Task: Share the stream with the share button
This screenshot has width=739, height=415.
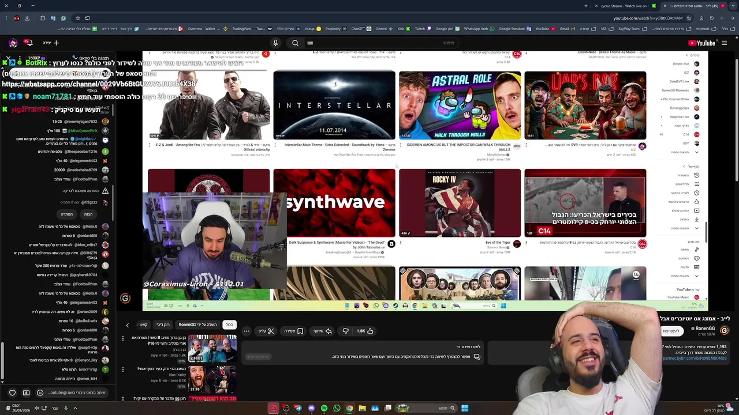Action: [323, 331]
